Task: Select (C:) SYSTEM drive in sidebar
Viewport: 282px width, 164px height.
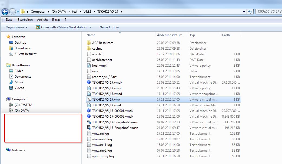Action: click(x=23, y=105)
